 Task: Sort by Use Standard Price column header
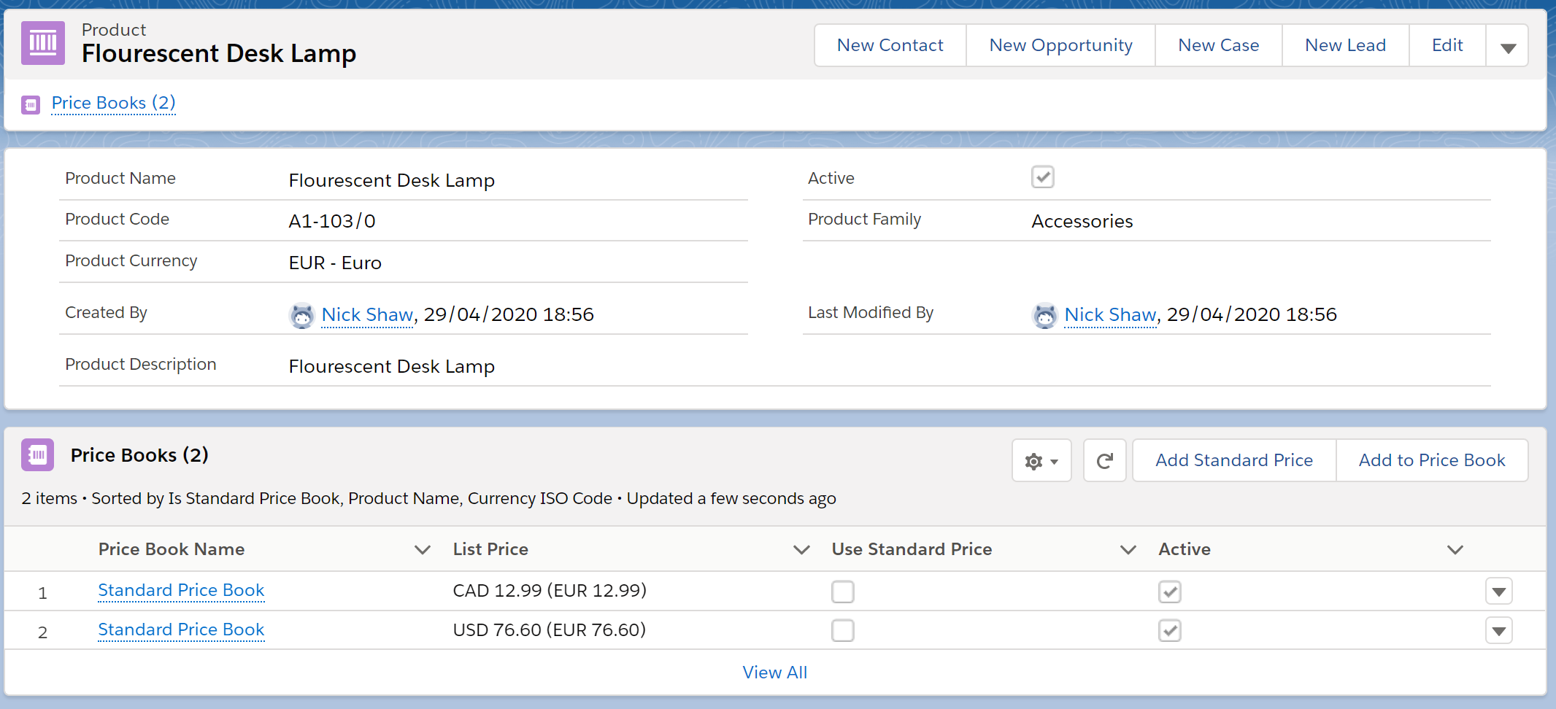[x=912, y=550]
